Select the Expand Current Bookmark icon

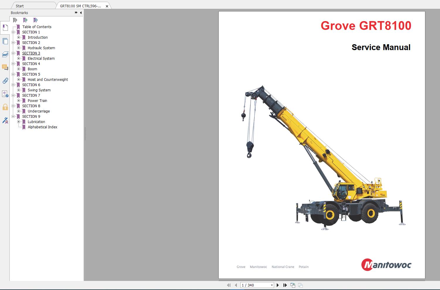(35, 20)
